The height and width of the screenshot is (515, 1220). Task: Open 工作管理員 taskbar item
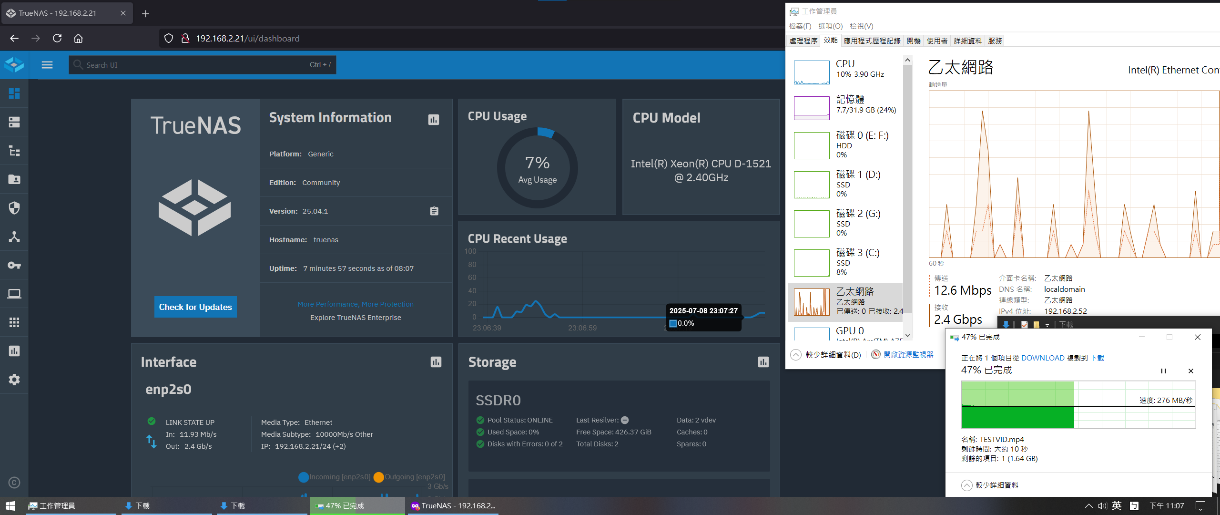[x=71, y=505]
